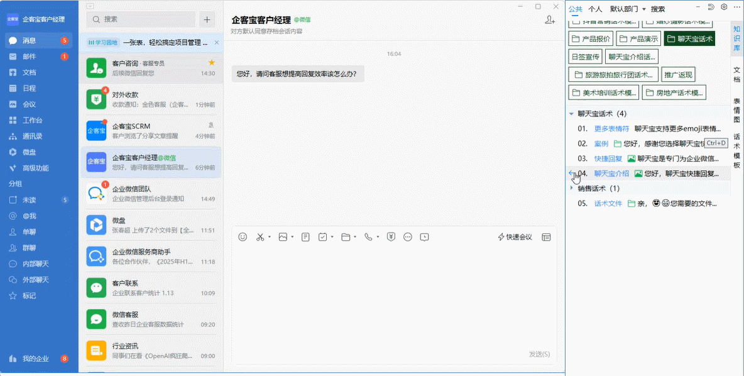This screenshot has width=744, height=376.
Task: Filter by @我 group
Action: pos(39,216)
